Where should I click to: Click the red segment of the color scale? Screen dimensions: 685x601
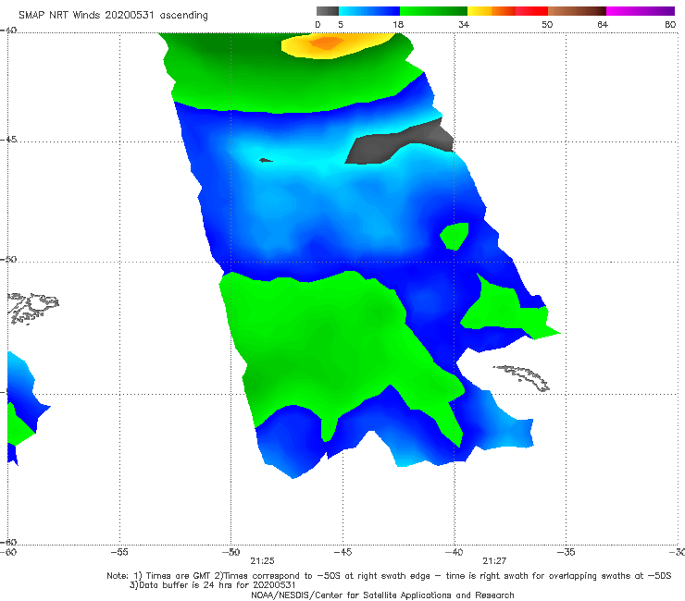[x=531, y=11]
